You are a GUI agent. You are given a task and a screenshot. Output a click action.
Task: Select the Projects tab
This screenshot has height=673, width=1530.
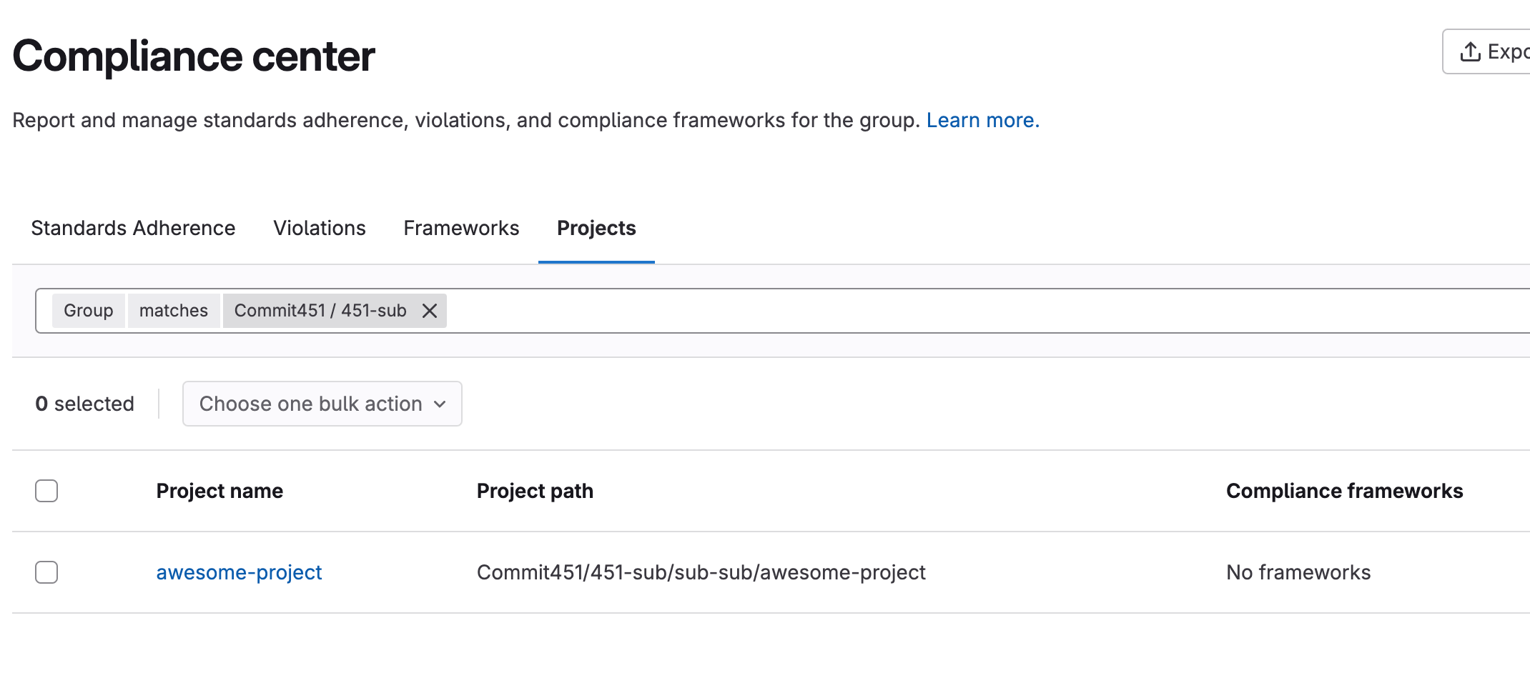[x=596, y=228]
